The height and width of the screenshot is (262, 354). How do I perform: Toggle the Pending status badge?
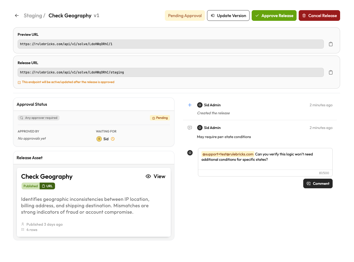click(160, 118)
